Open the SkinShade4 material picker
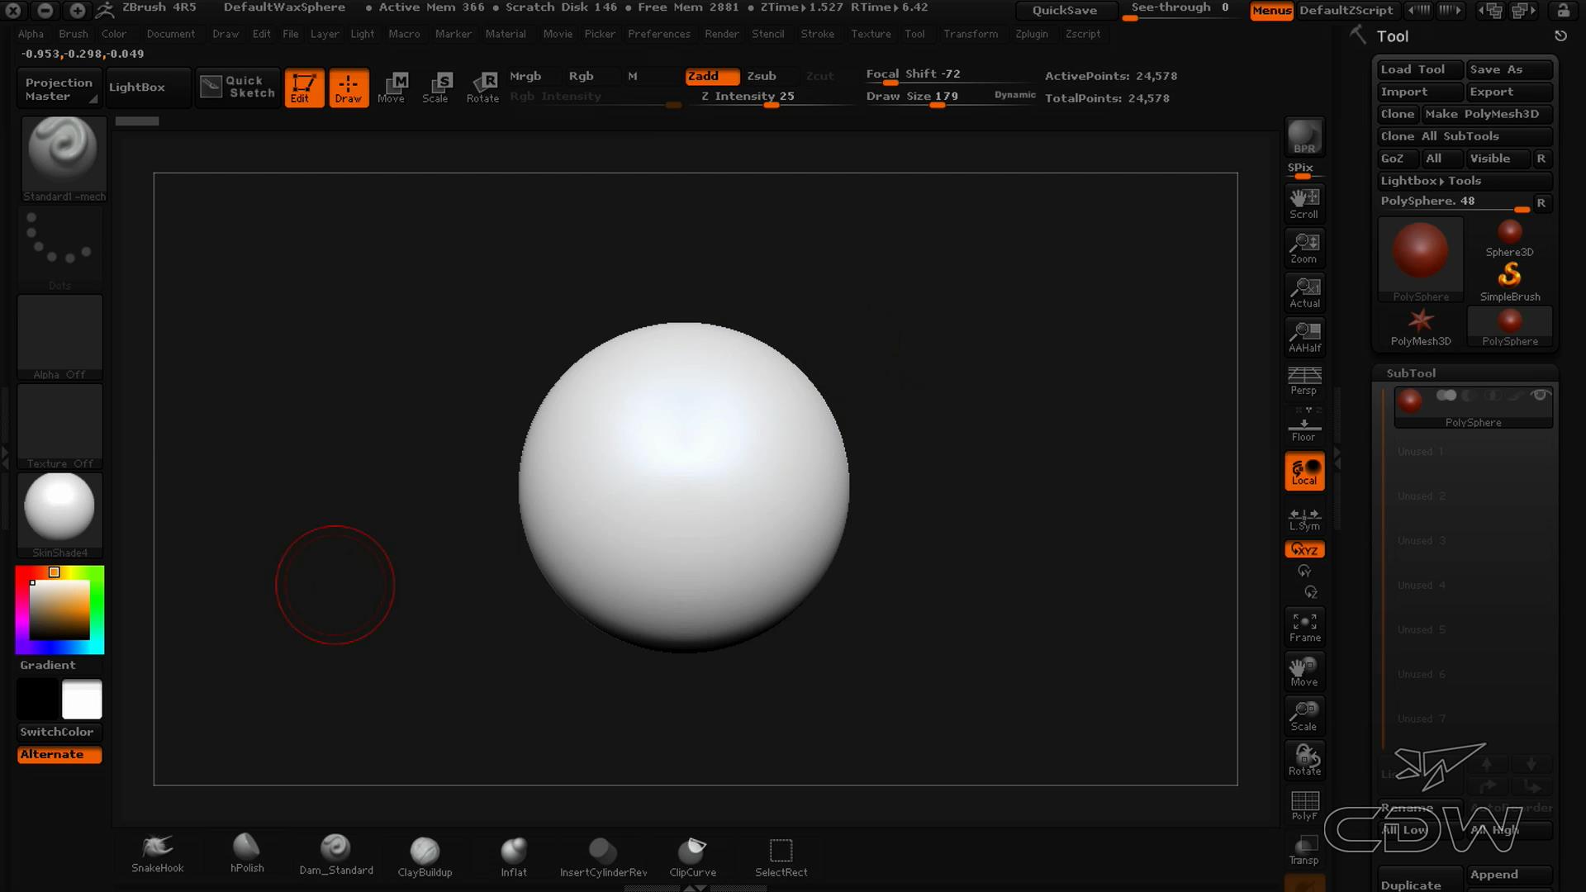The width and height of the screenshot is (1586, 892). (x=59, y=515)
